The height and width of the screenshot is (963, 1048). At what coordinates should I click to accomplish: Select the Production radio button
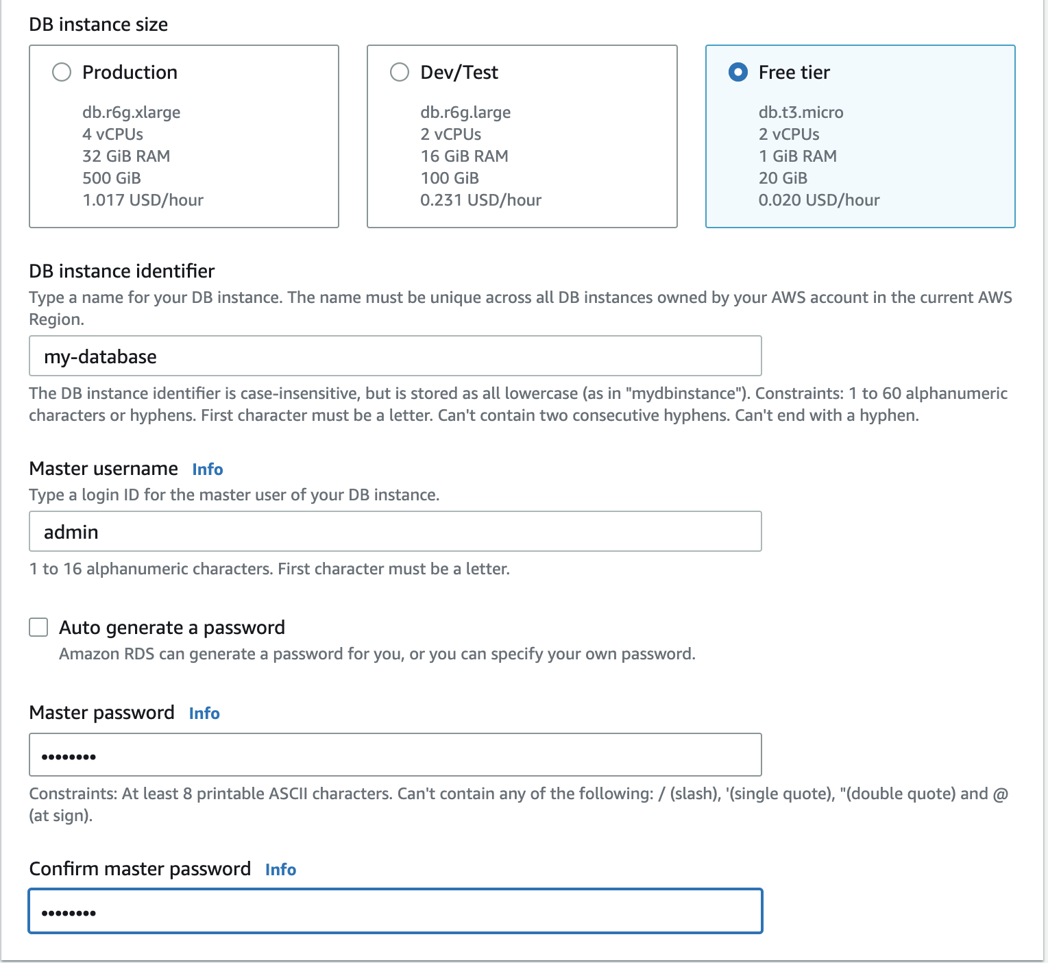click(x=62, y=72)
